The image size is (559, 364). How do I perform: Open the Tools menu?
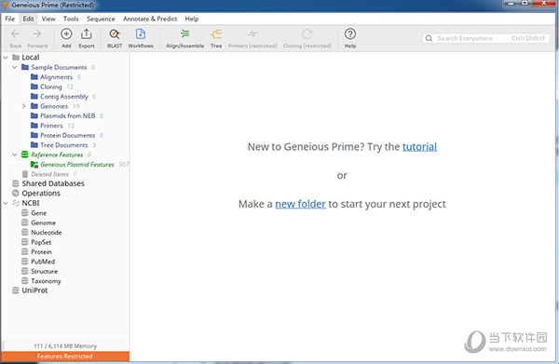pos(71,19)
